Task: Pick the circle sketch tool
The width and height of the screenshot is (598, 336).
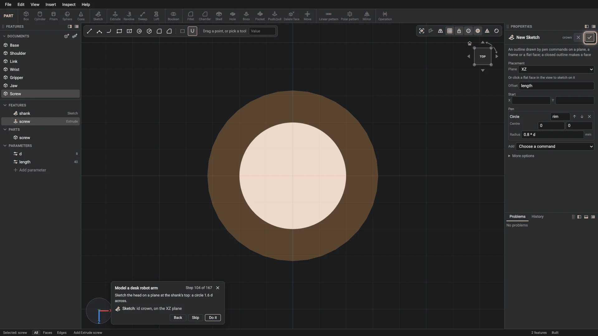Action: pos(139,31)
